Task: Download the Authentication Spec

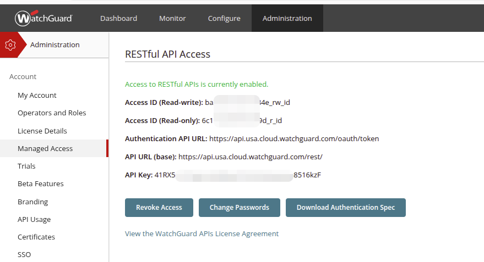Action: (x=345, y=208)
